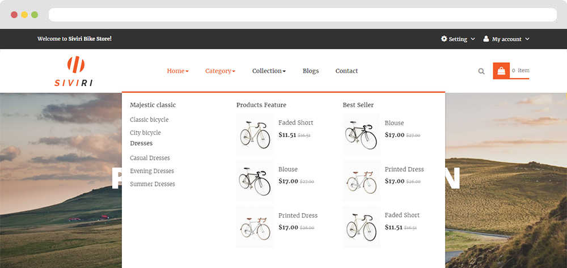This screenshot has height=268, width=567.
Task: Expand the My account dropdown chevron
Action: [x=527, y=39]
